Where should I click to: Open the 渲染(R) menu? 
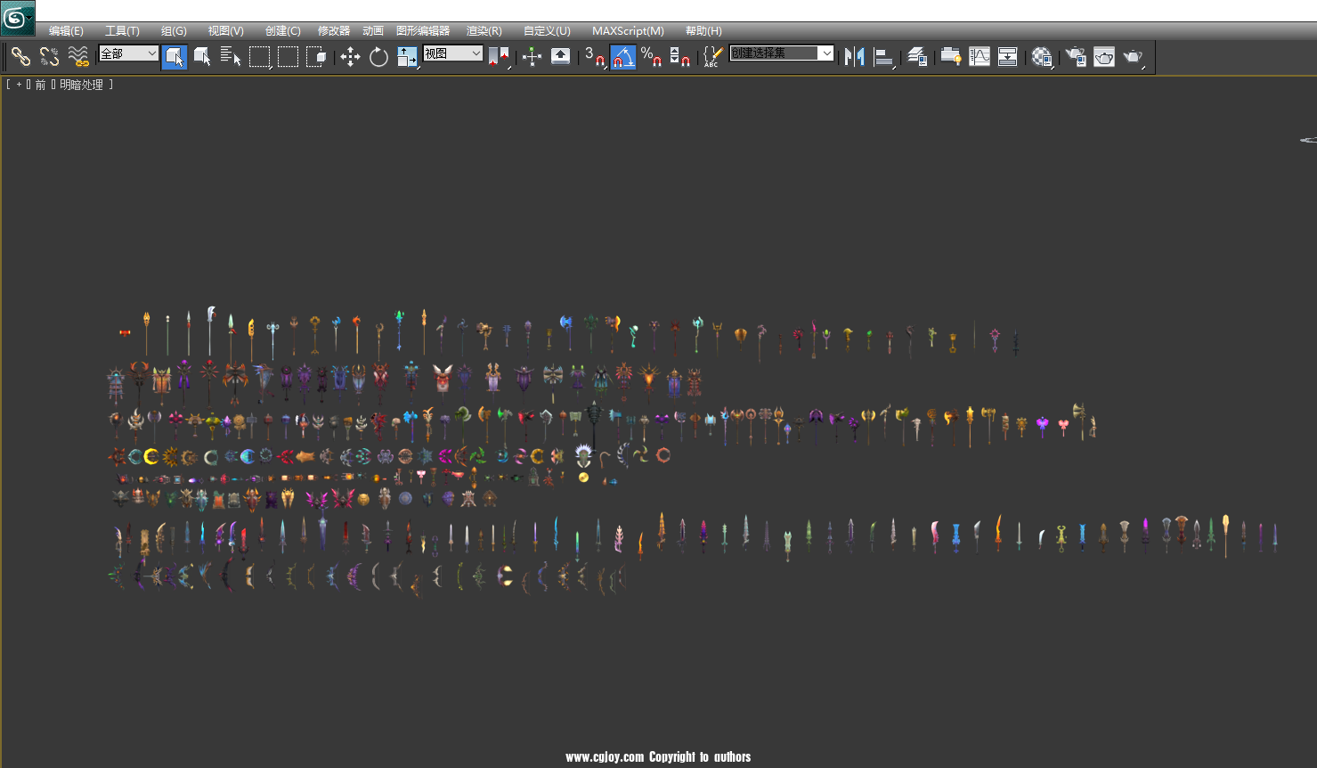[484, 31]
